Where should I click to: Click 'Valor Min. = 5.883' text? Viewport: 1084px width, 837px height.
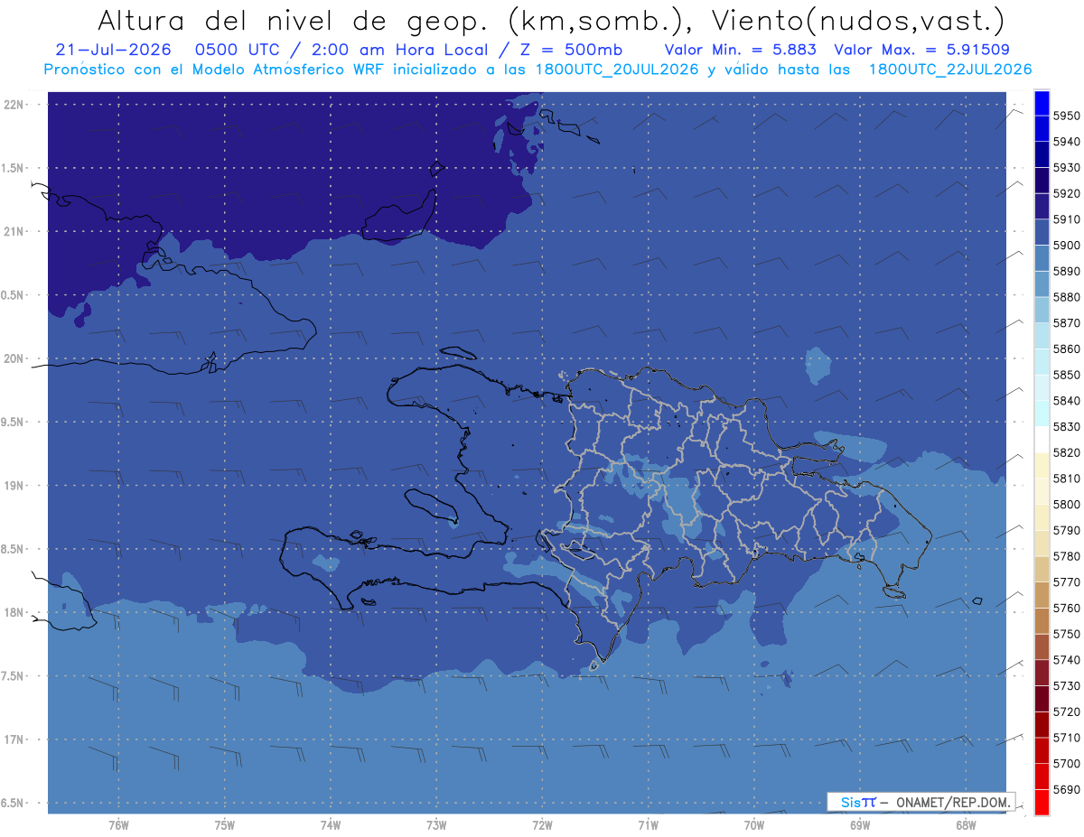(740, 50)
